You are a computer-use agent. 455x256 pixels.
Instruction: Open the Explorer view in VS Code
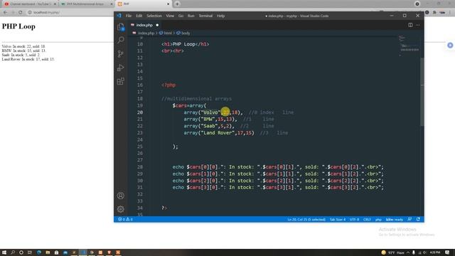coord(121,27)
